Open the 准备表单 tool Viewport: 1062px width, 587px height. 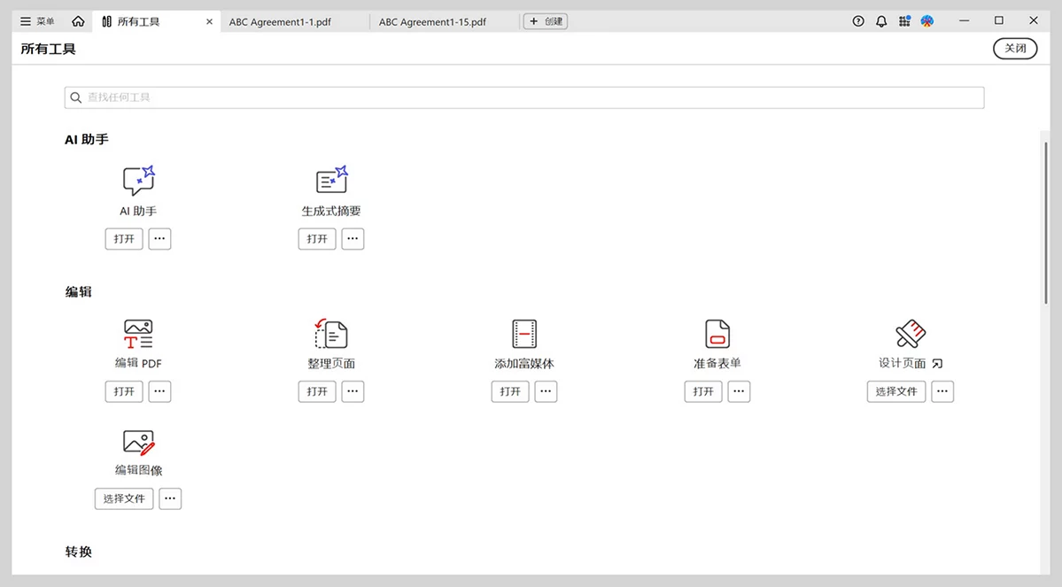(703, 391)
